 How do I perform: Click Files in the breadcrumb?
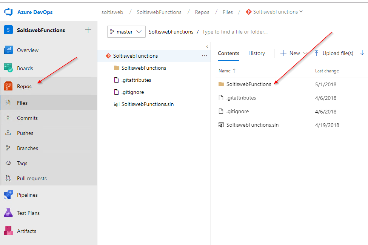coord(228,12)
